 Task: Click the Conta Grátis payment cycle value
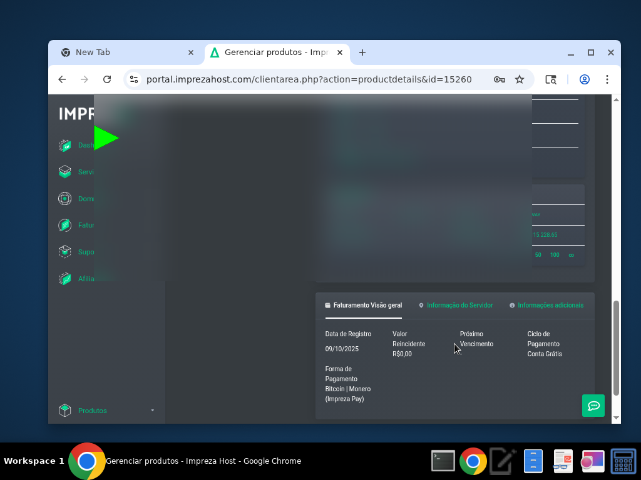pos(545,354)
